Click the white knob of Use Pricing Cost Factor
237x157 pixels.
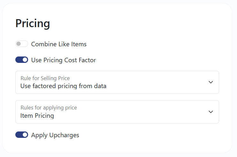(x=25, y=60)
